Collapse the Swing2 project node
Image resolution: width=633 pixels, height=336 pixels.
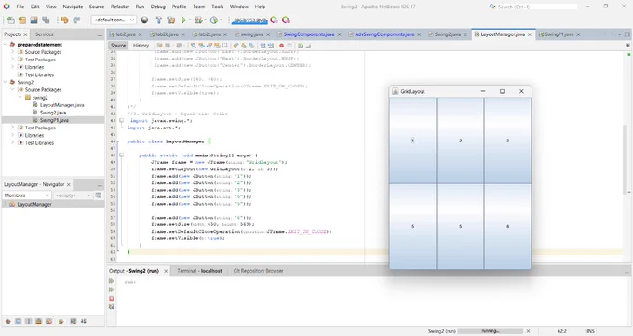[6, 83]
